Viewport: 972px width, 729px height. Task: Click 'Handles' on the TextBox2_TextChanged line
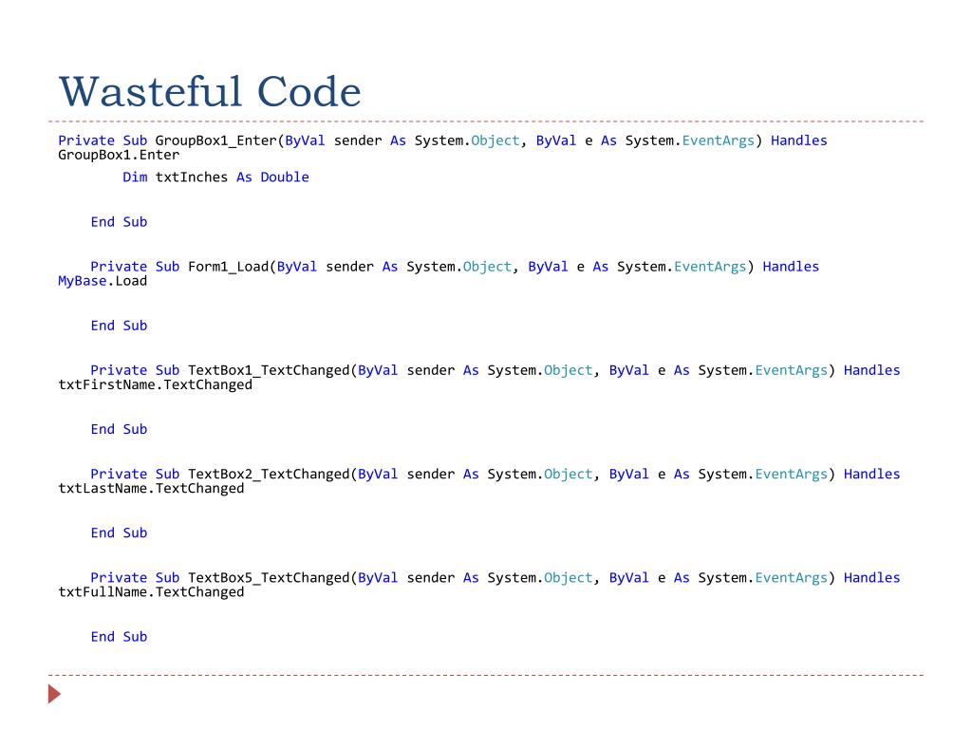point(872,474)
